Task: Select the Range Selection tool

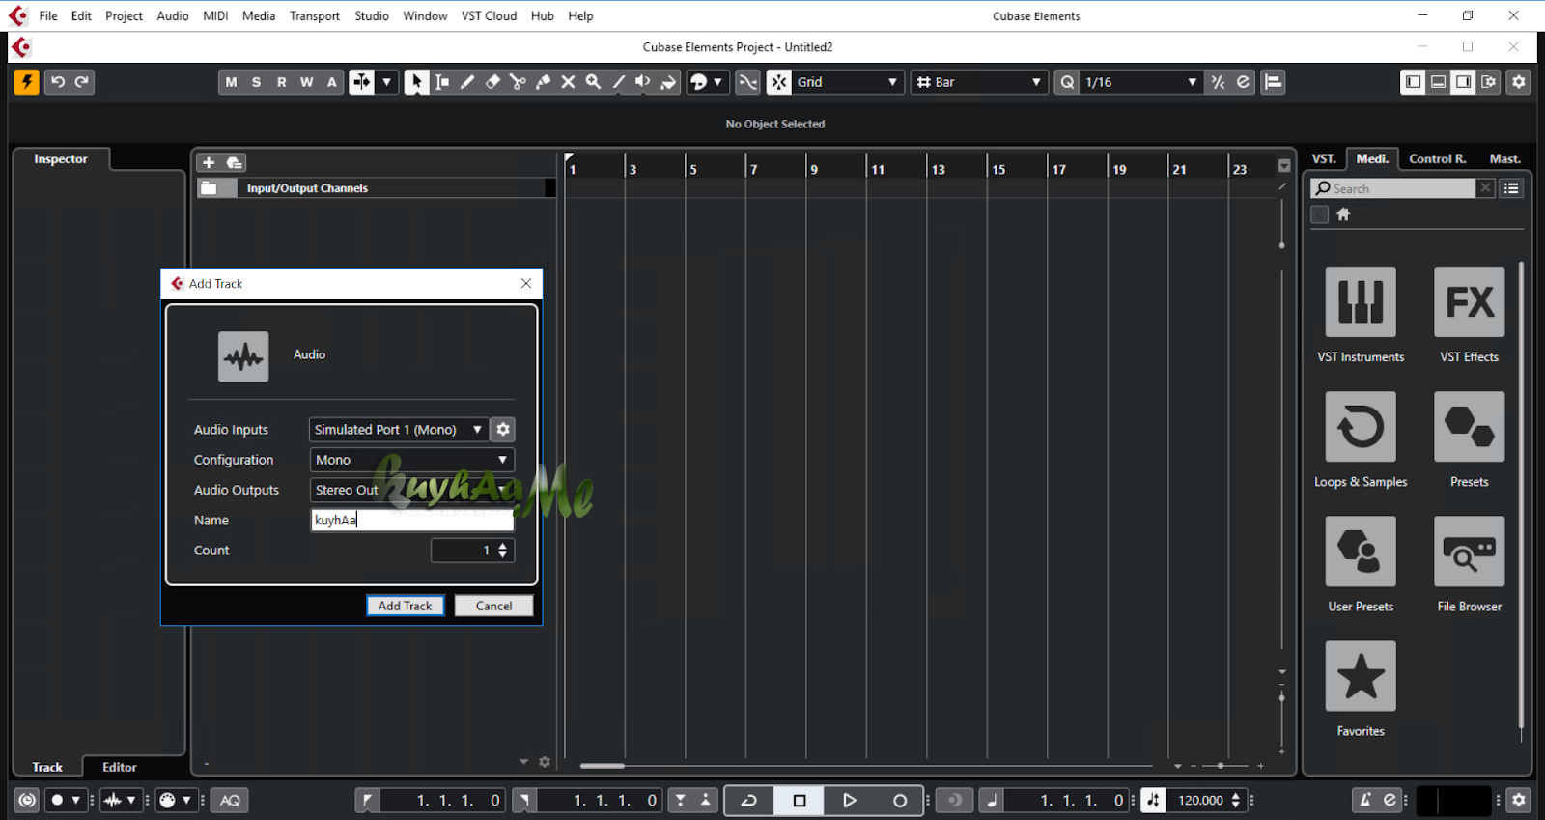Action: click(x=442, y=82)
